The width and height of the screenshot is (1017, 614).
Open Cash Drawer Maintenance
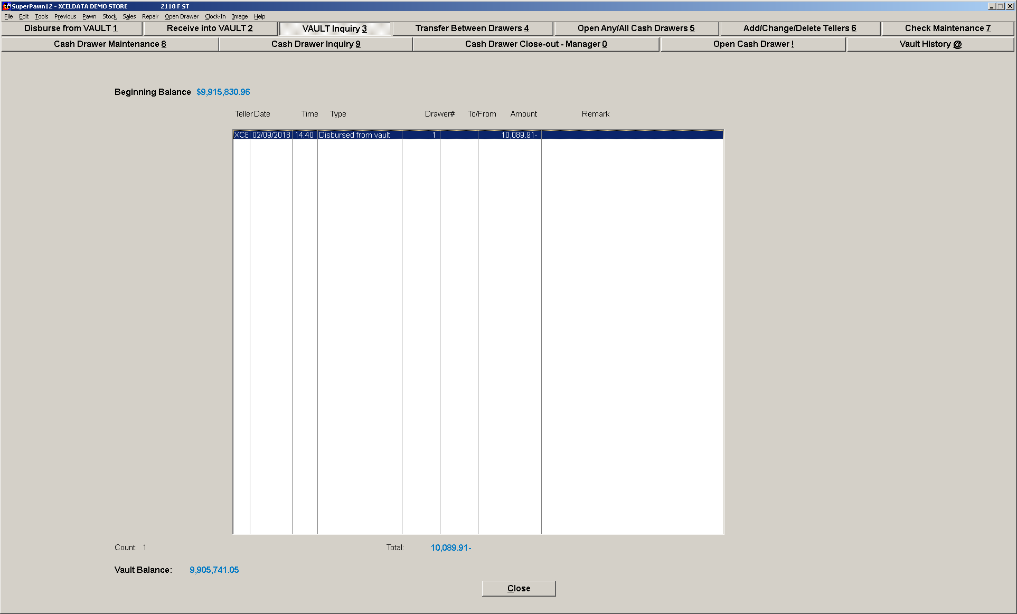[110, 44]
